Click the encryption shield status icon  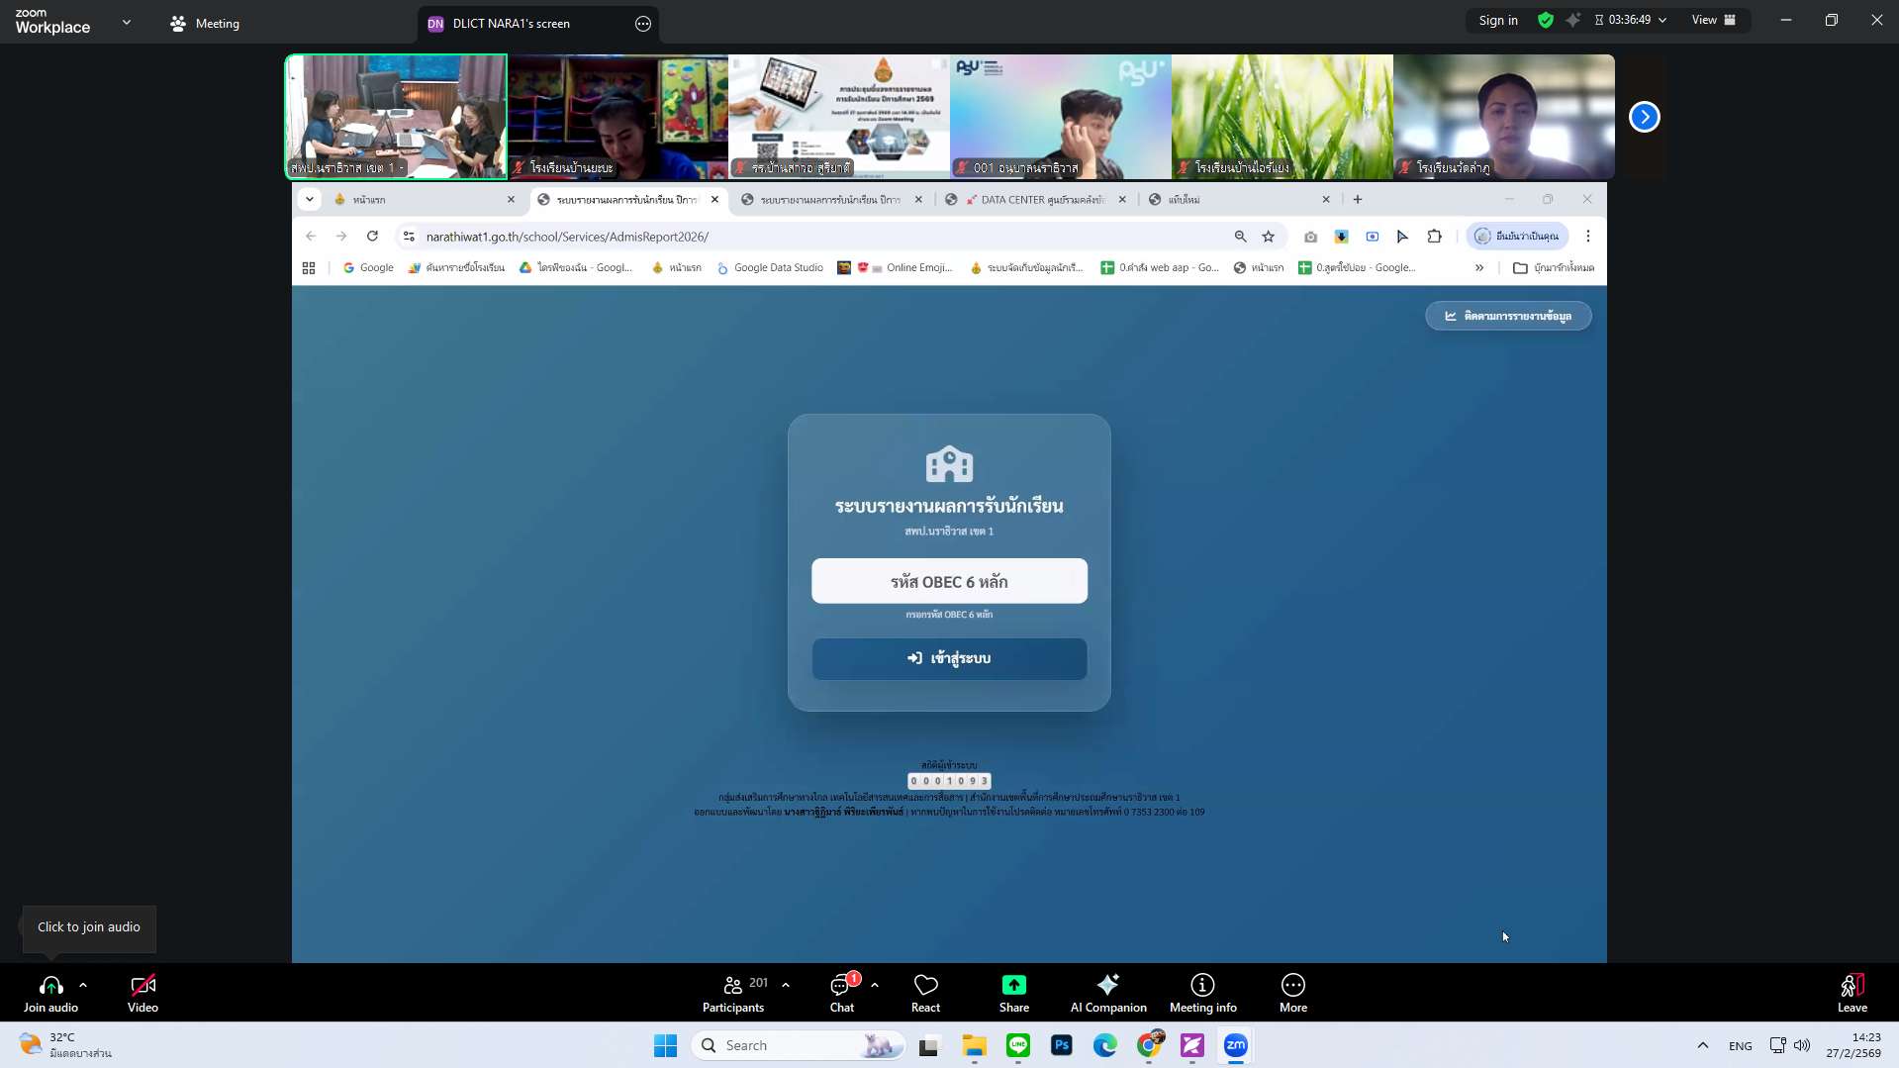tap(1545, 20)
